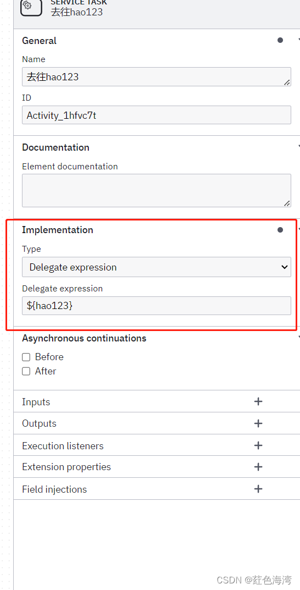Collapse the Documentation section header

(x=156, y=147)
